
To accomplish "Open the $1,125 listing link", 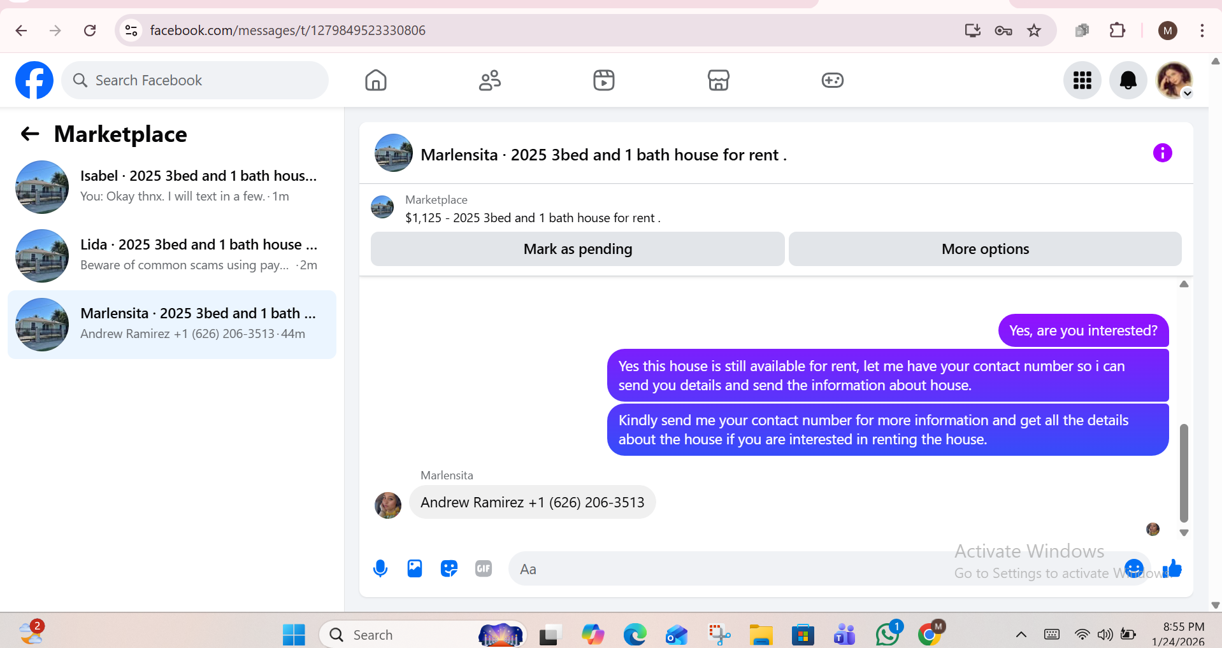I will (x=533, y=218).
